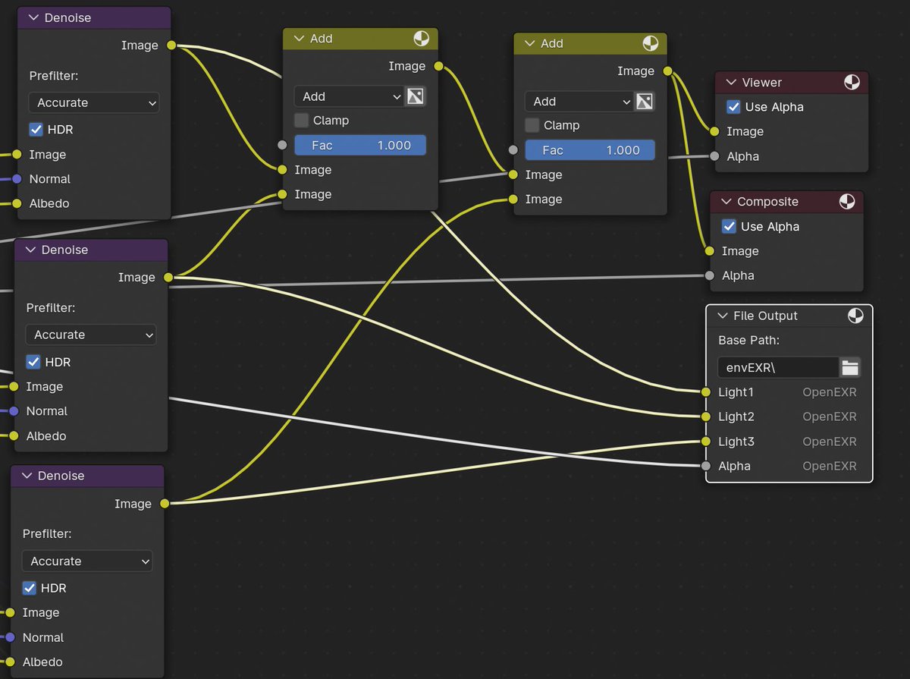Uncheck Use Alpha on the Viewer node
Image resolution: width=910 pixels, height=679 pixels.
733,107
